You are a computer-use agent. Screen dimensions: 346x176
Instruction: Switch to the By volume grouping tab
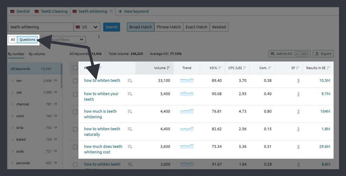coord(37,54)
